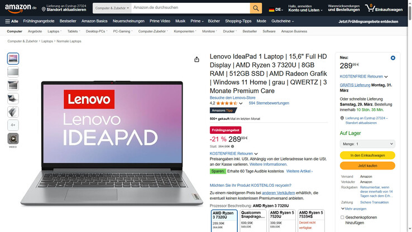Open the hamburger Alle menu

point(12,21)
